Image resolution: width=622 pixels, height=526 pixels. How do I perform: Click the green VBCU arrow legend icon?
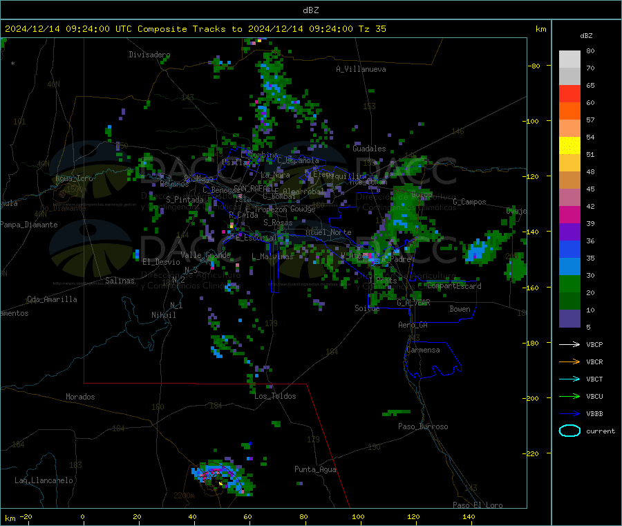(x=569, y=396)
